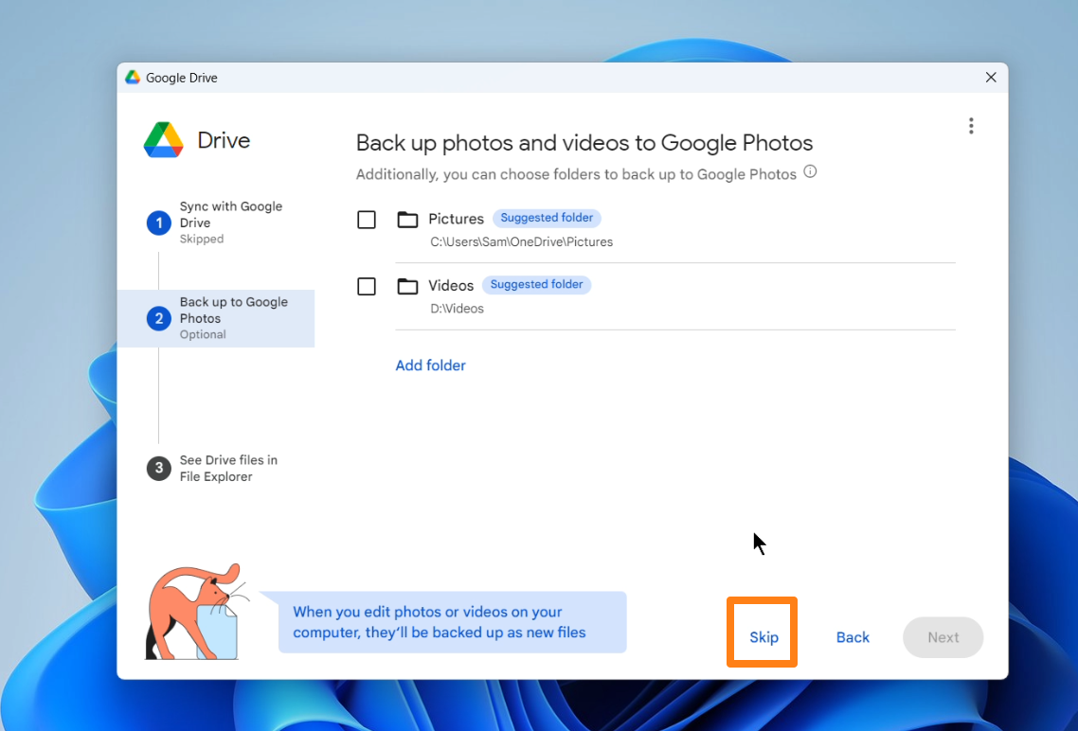Click the cat illustration at bottom left
Screen dimensions: 1078x731
click(x=192, y=613)
